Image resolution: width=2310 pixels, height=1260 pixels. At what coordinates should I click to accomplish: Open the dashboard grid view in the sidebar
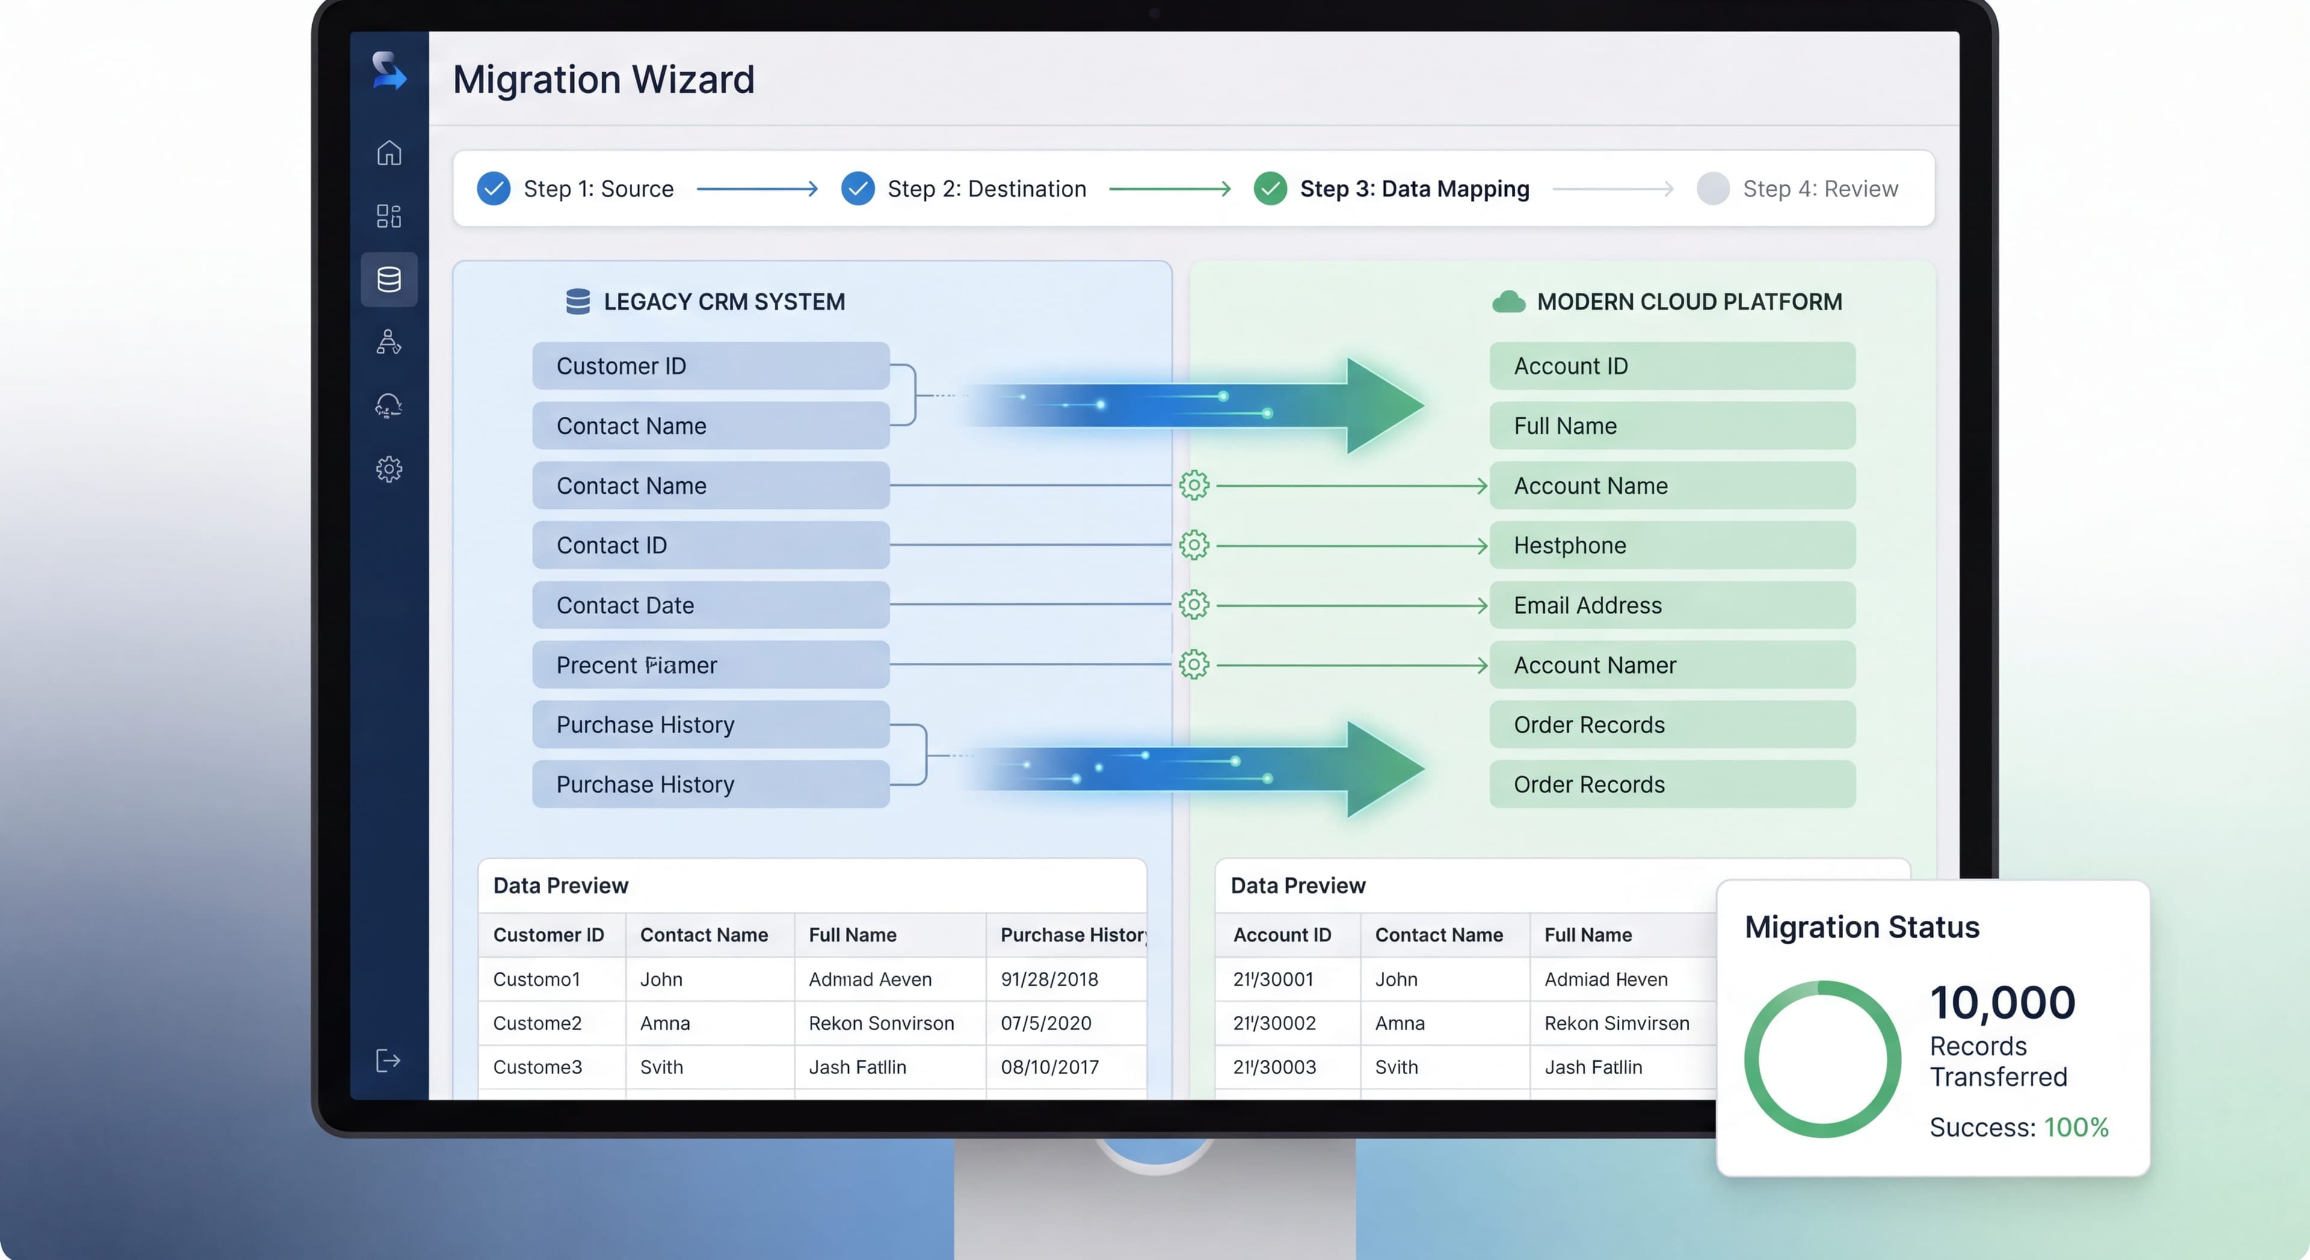pos(389,215)
